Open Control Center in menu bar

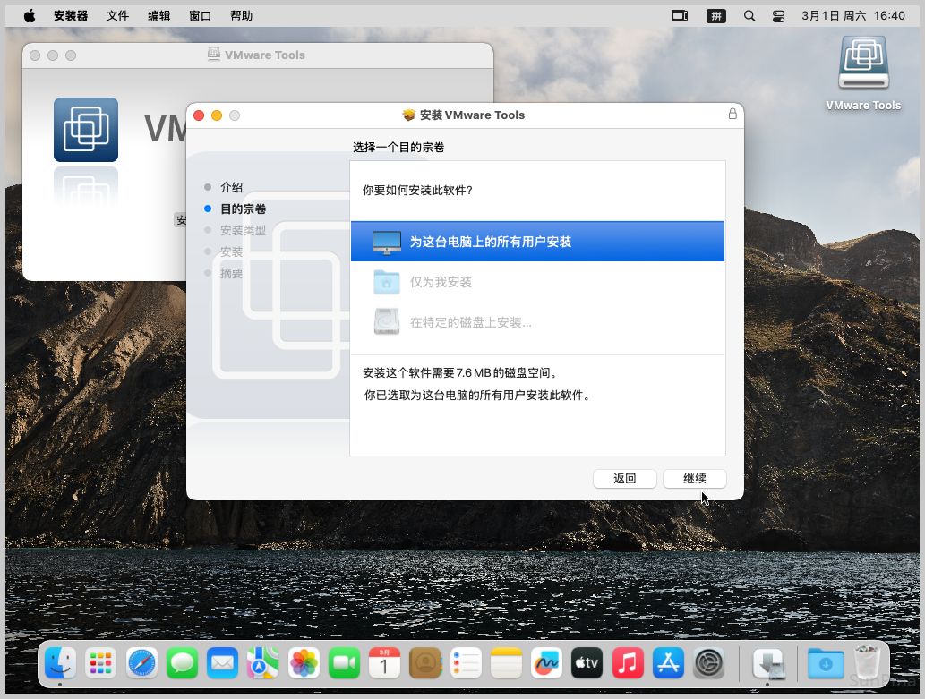click(x=777, y=16)
